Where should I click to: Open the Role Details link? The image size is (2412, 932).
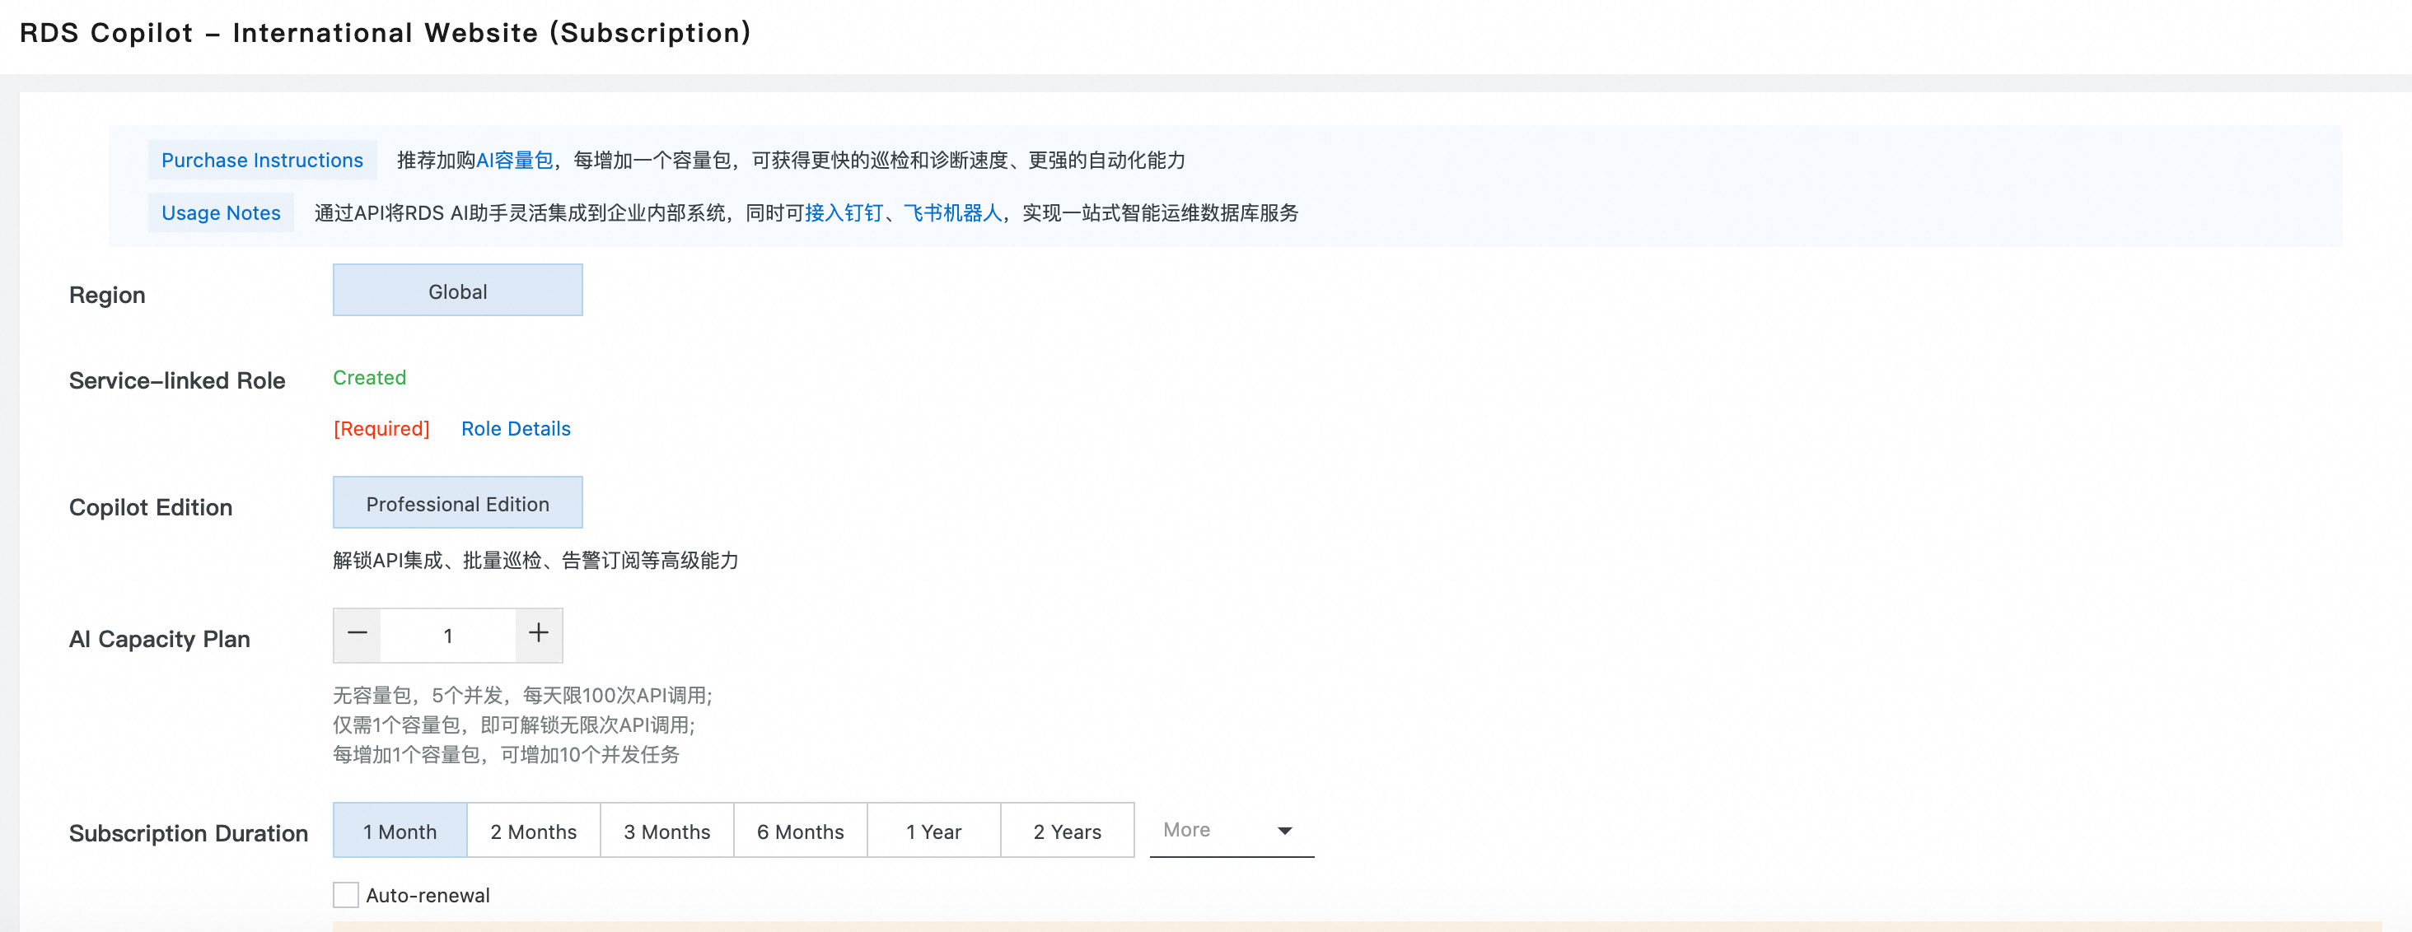click(x=515, y=429)
